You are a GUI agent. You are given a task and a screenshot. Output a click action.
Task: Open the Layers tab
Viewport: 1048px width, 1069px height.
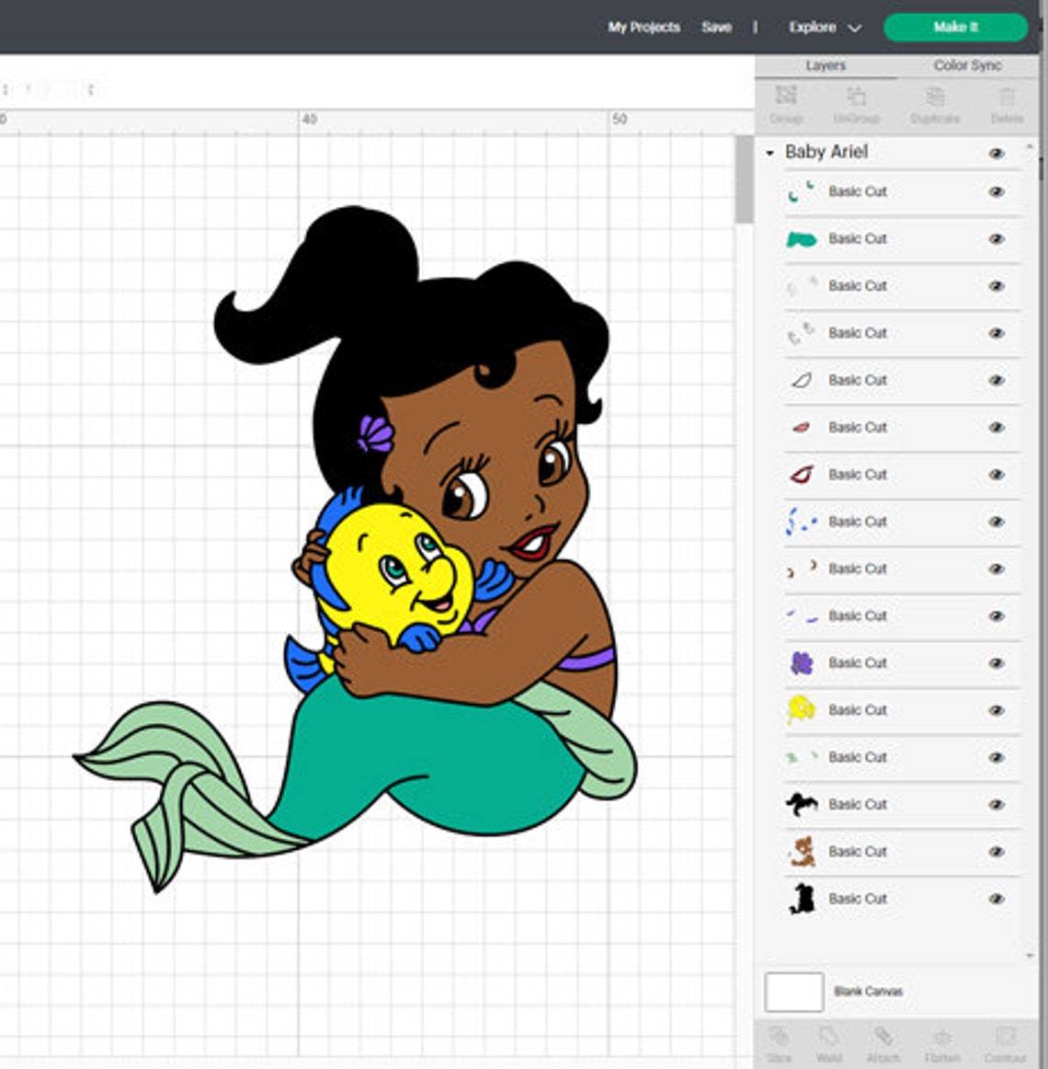pyautogui.click(x=825, y=65)
